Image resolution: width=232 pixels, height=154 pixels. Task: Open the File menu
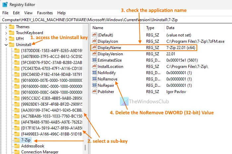pyautogui.click(x=5, y=13)
